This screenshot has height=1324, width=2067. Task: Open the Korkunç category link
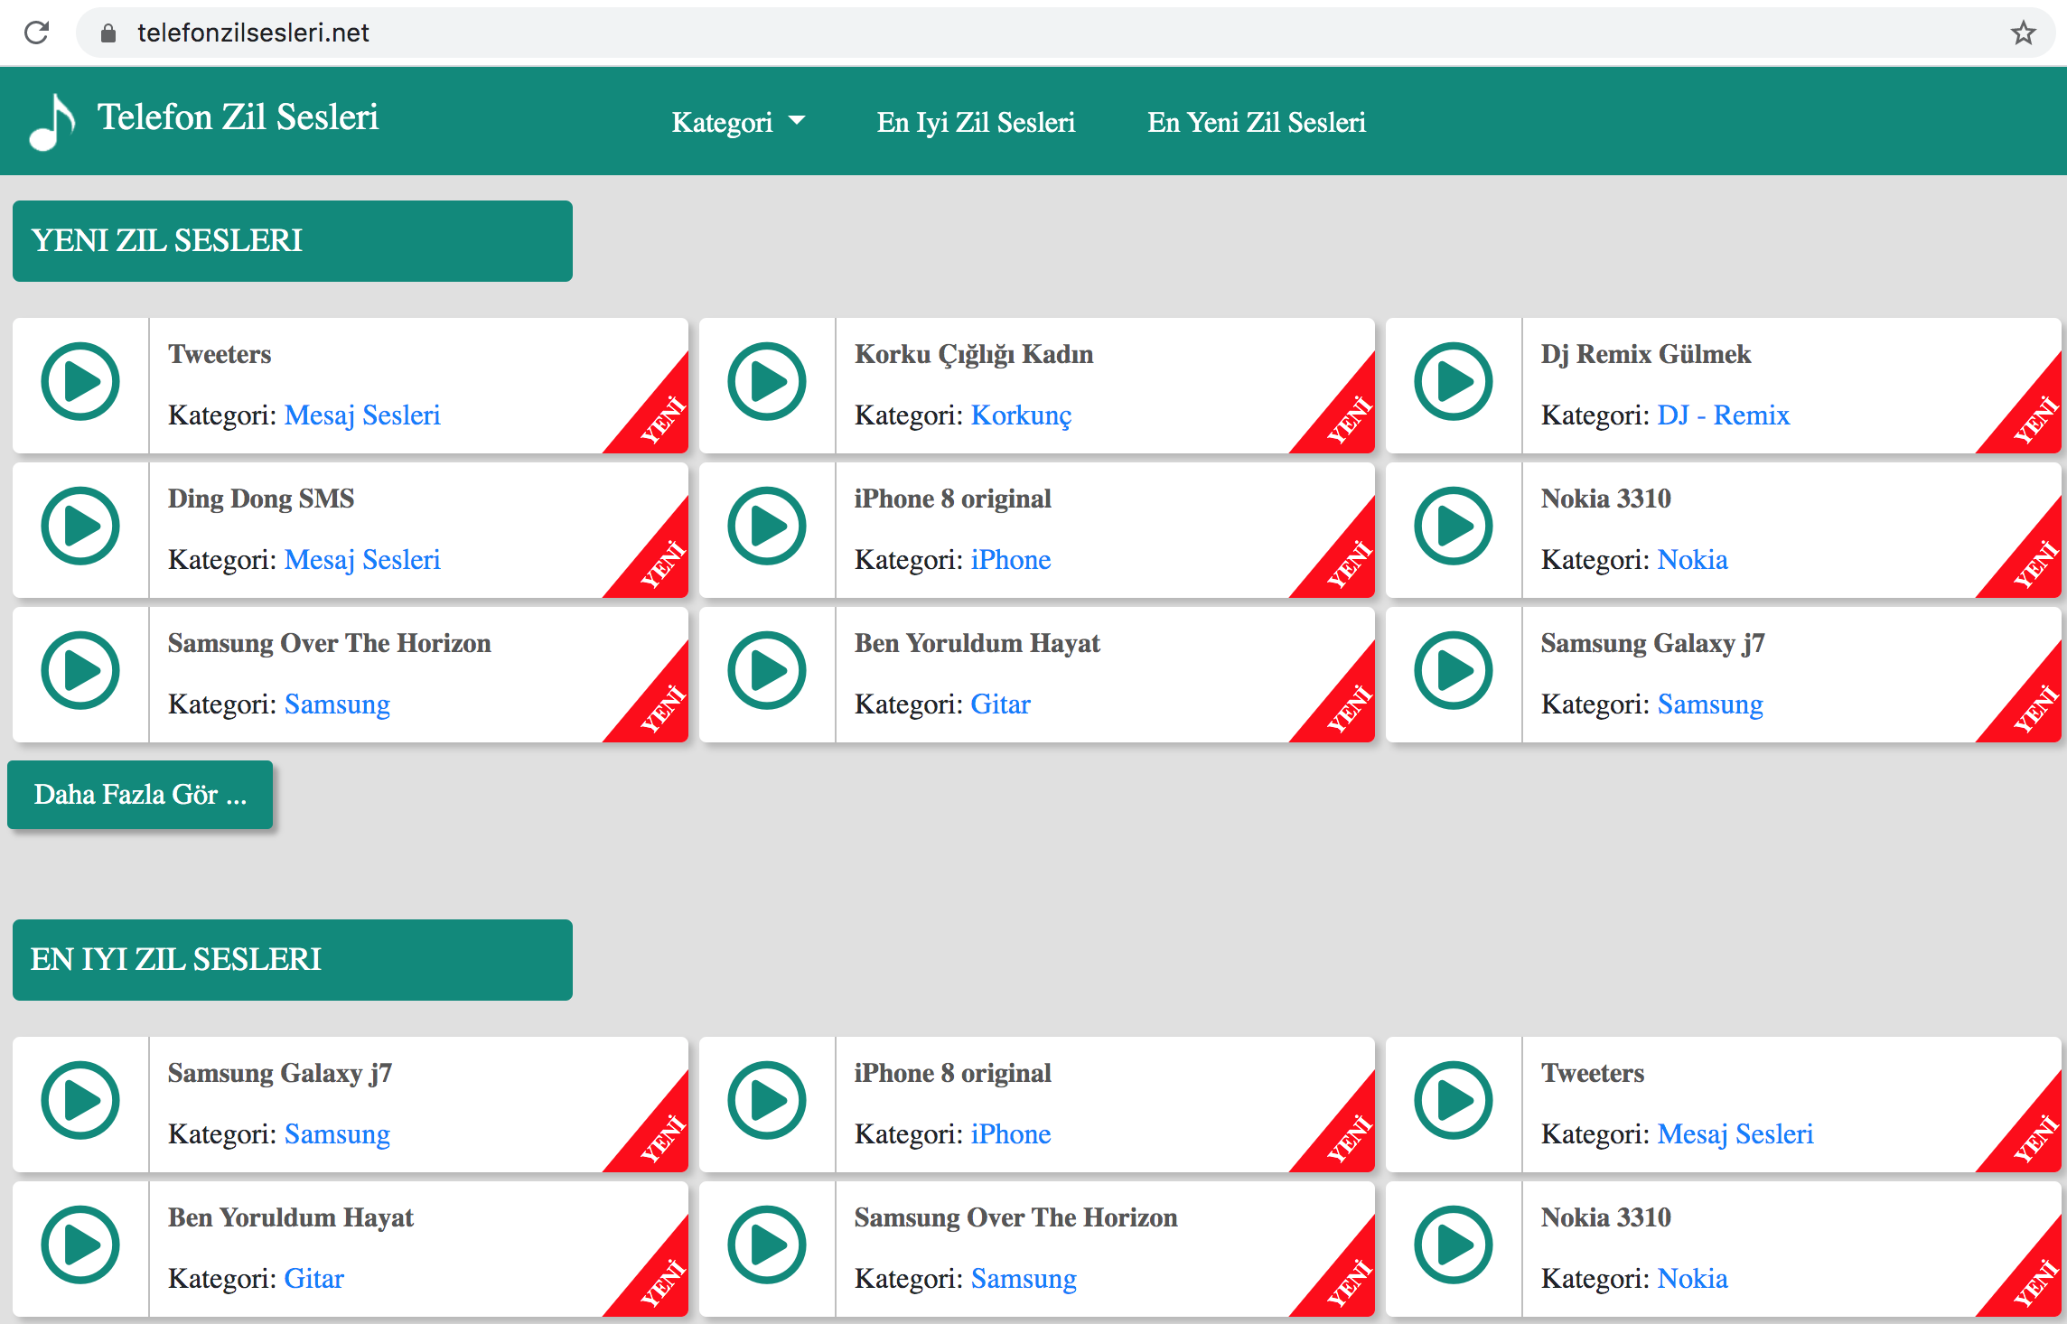(1021, 415)
